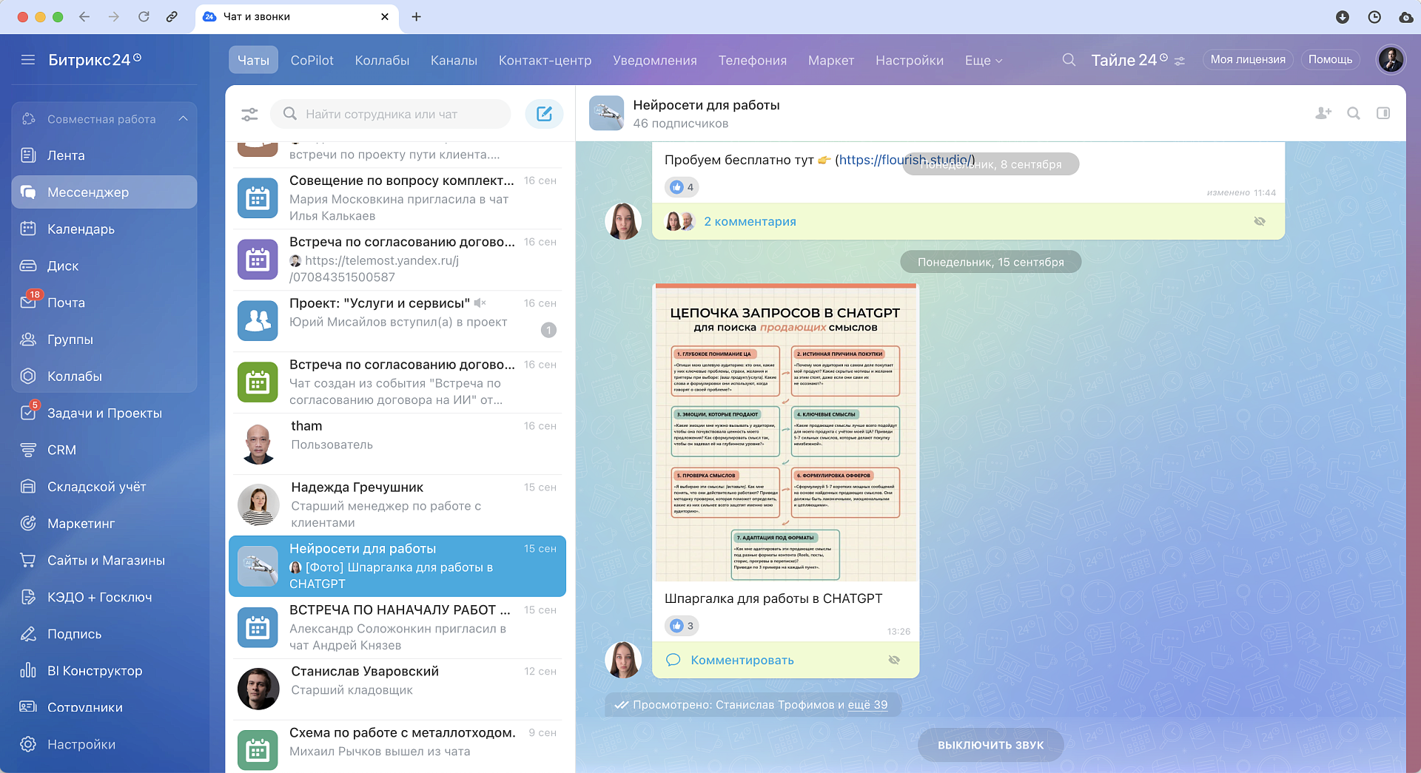Switch to the CoPilot tab
1421x773 pixels.
(x=312, y=60)
